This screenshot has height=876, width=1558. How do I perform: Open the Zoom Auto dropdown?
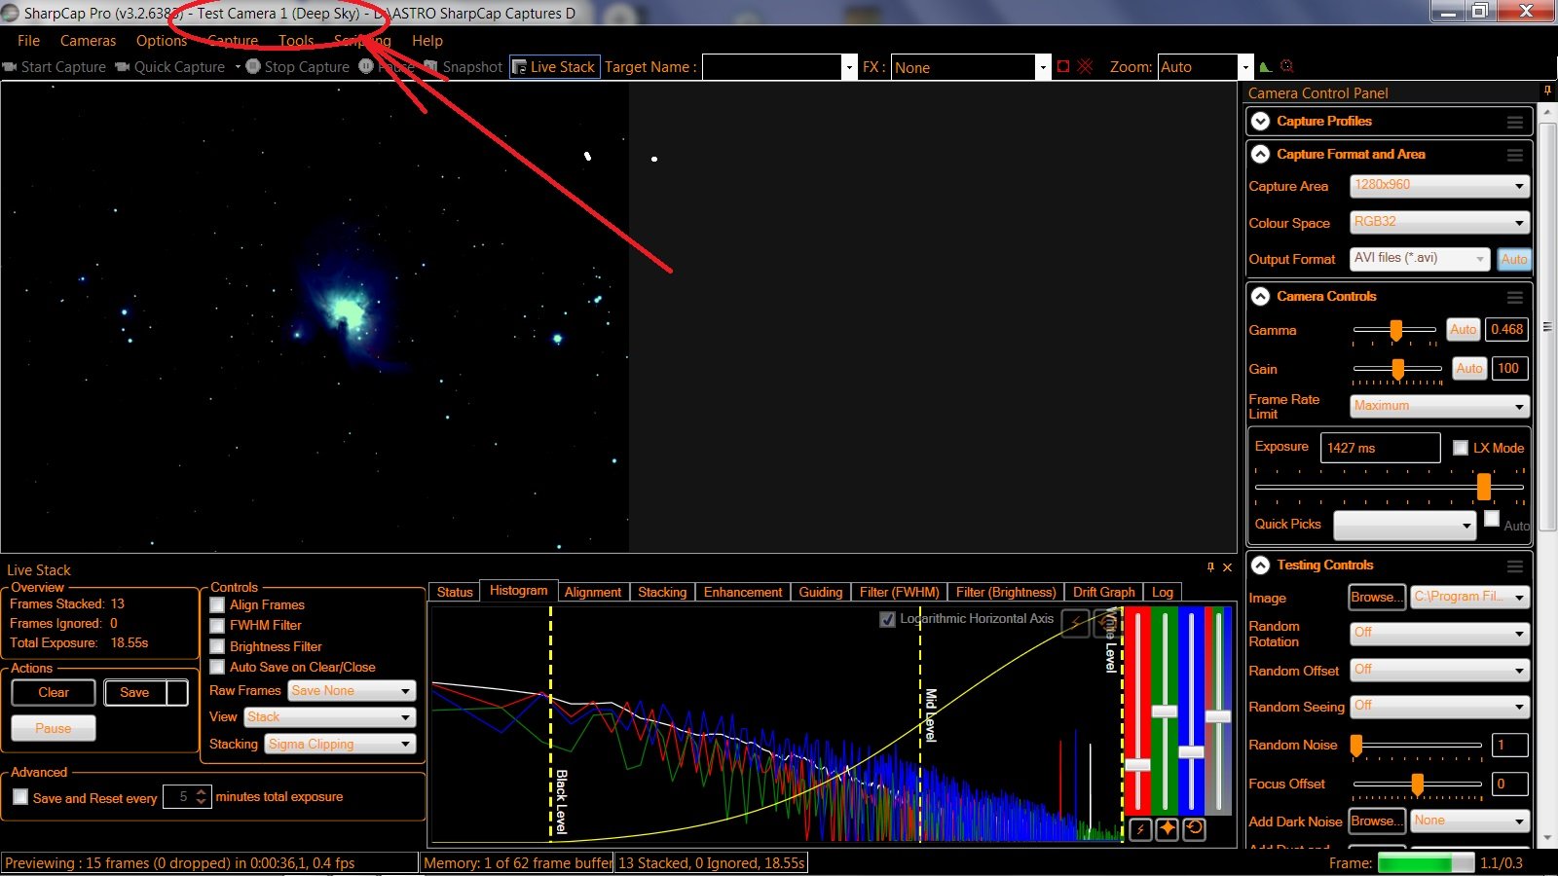click(1205, 67)
